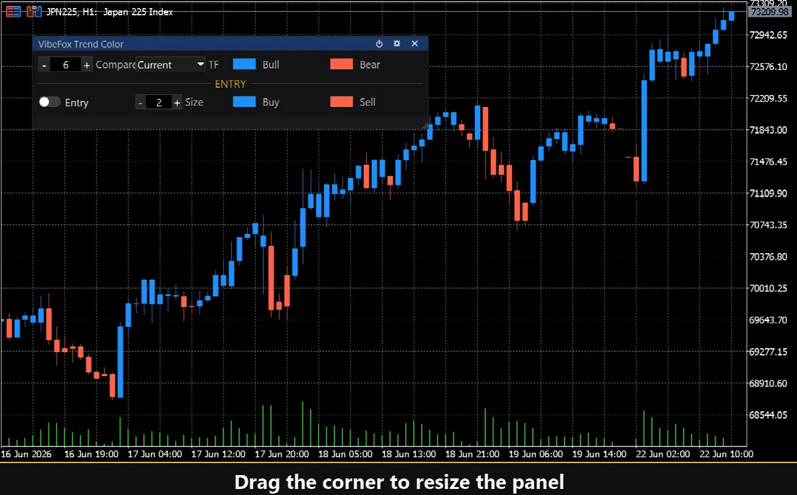Enable the Entry toggle switch

point(50,102)
